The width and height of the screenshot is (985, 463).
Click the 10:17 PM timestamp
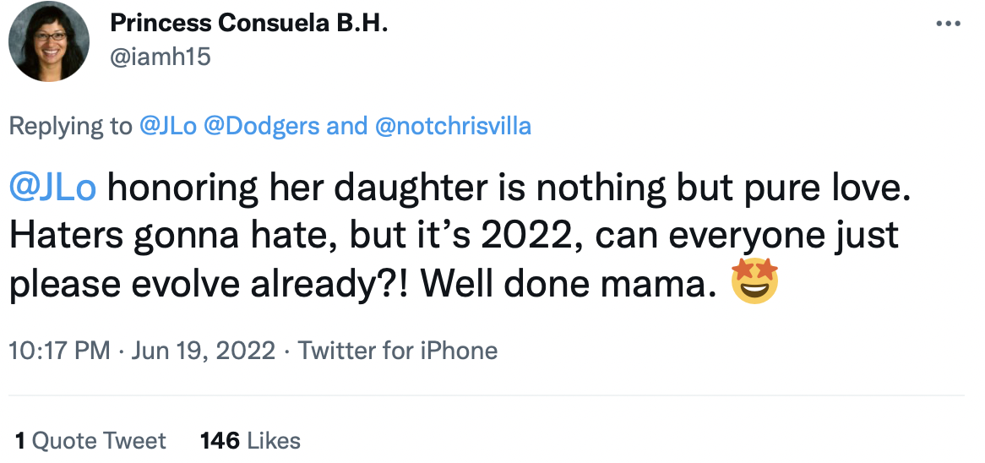click(x=59, y=350)
